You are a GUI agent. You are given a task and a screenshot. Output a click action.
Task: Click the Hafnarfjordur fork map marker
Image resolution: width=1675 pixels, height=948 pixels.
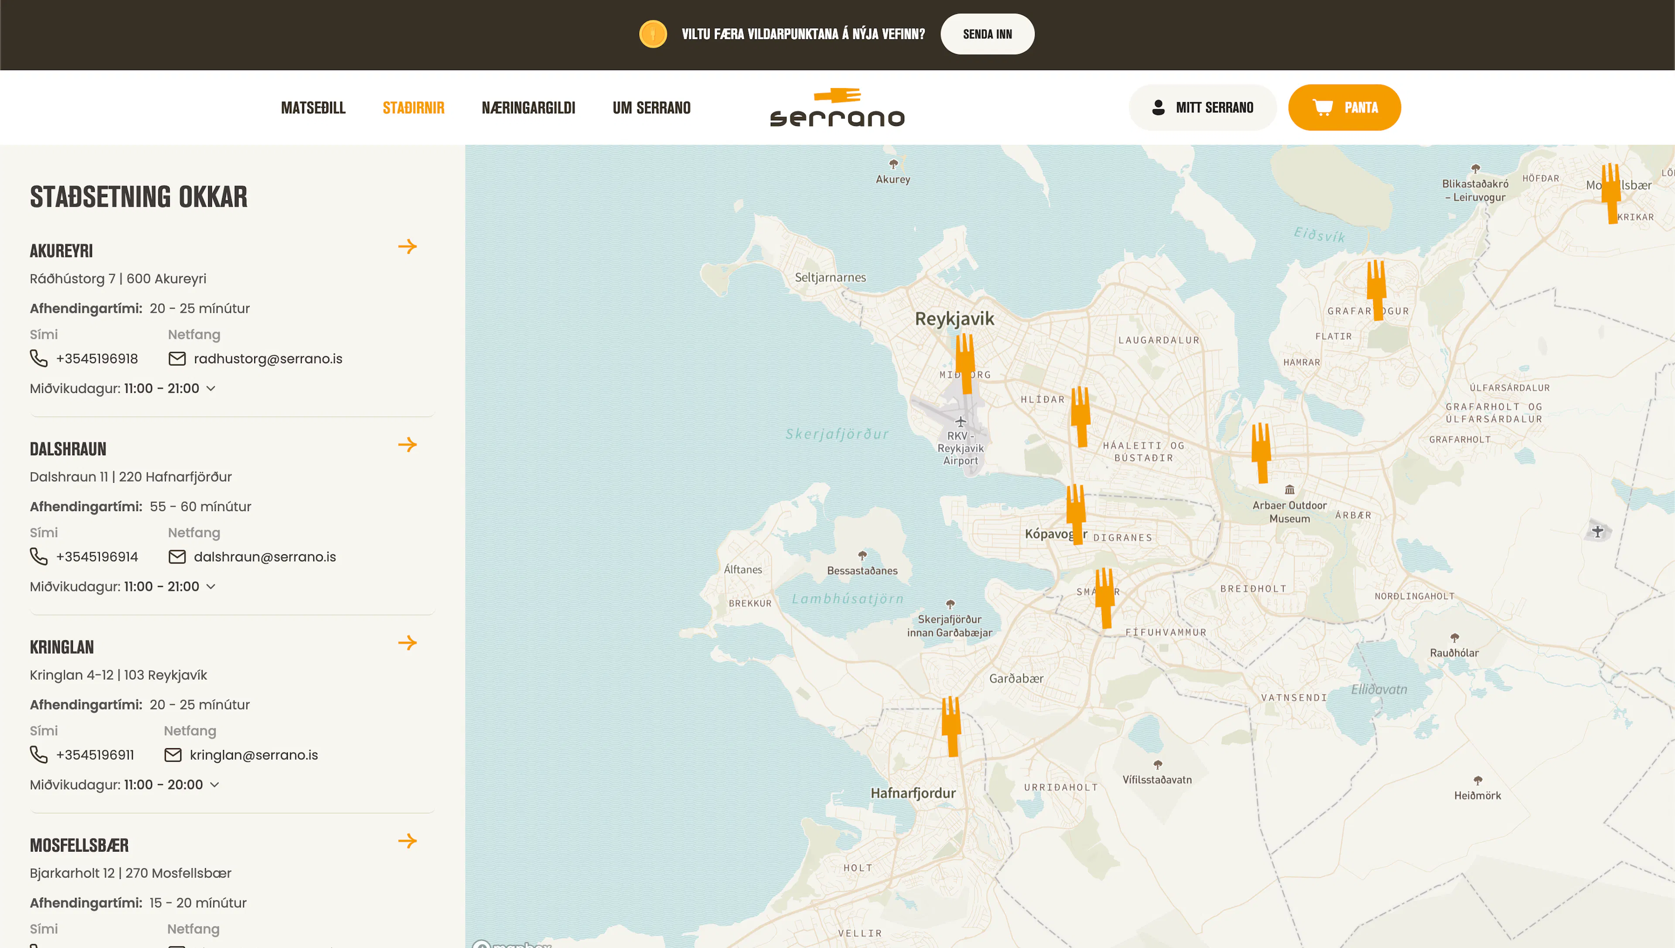coord(951,725)
